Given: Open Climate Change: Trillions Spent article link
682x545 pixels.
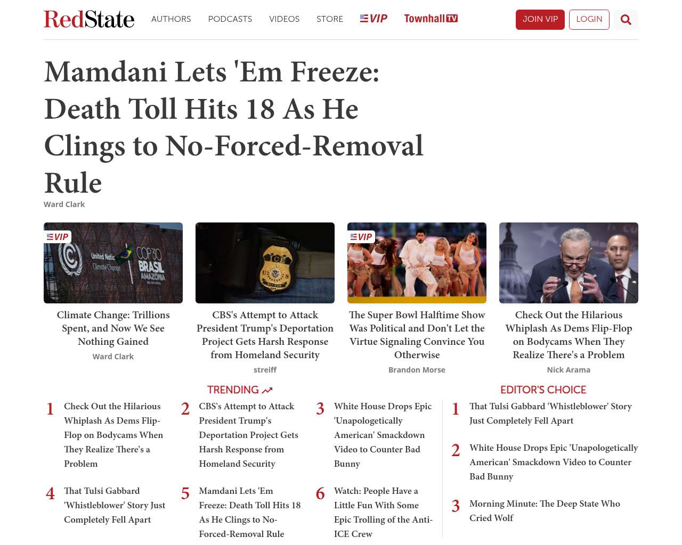Looking at the screenshot, I should tap(113, 328).
